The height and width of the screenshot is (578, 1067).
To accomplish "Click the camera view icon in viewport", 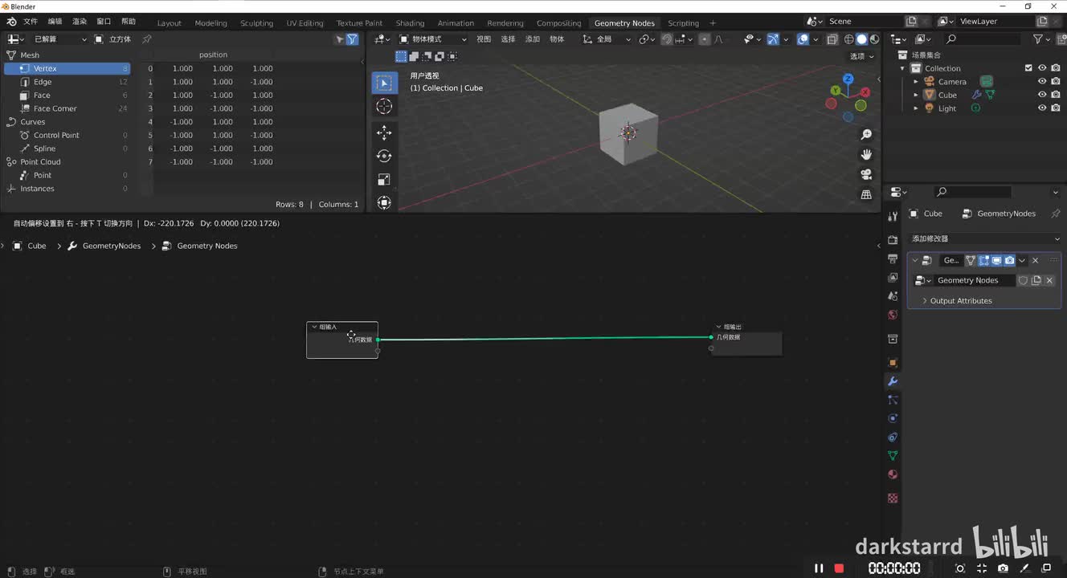I will (x=866, y=174).
